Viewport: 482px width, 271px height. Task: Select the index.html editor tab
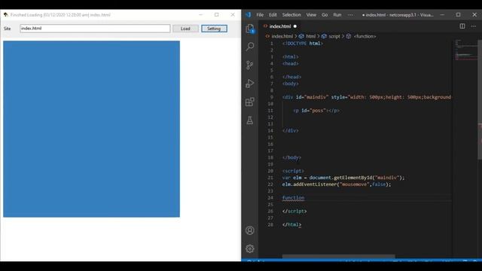tap(280, 26)
